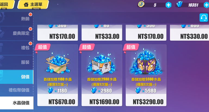Switch to the 禮包 gift pack tab
The image size is (209, 112).
[x=17, y=48]
